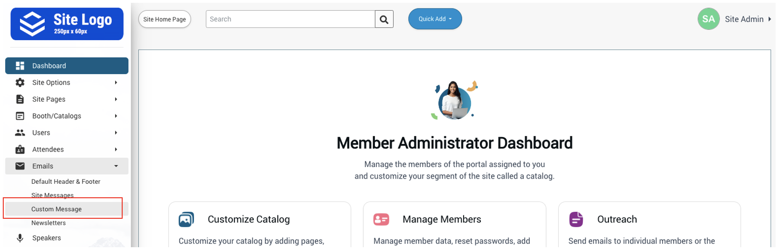Open the Site Admin account menu arrow
Viewport: 776px width, 250px height.
click(769, 19)
